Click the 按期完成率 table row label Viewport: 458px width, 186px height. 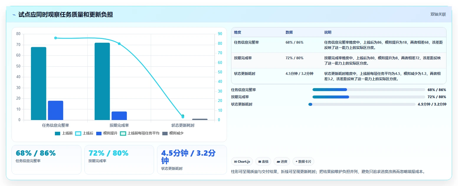tap(243, 58)
